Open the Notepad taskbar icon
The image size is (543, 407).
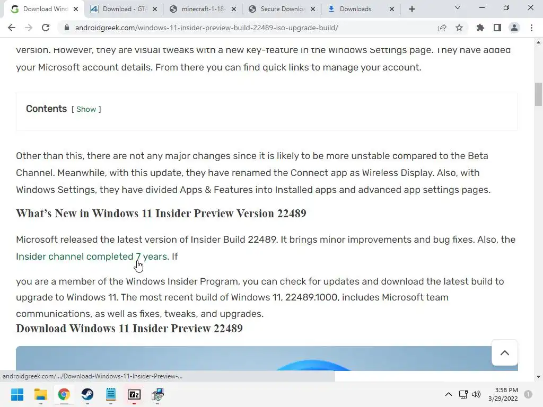point(111,394)
